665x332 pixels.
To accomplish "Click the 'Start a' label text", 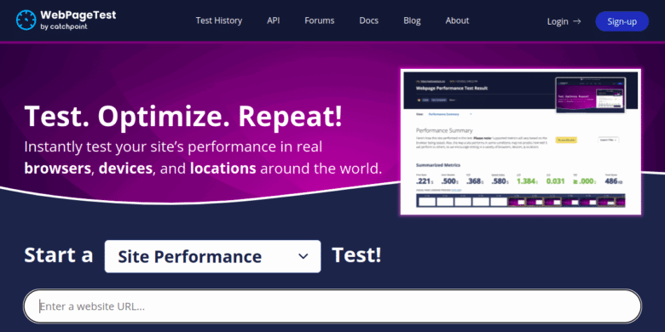I will coord(59,255).
